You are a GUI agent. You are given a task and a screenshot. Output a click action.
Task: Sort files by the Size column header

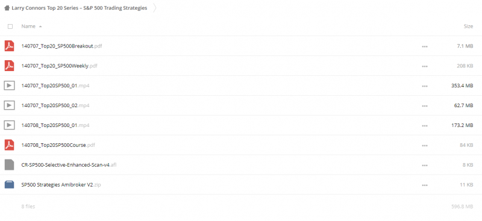(468, 26)
